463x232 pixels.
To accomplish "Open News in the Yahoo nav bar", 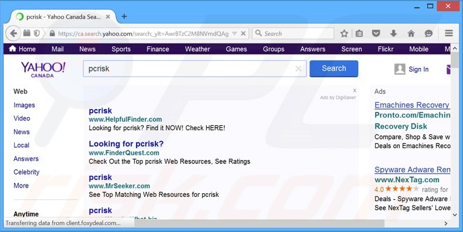I will point(87,49).
